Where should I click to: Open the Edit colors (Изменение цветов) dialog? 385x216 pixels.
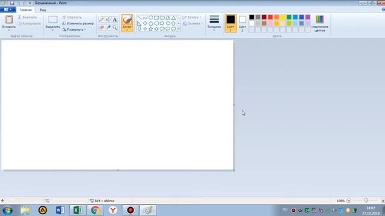pos(319,23)
